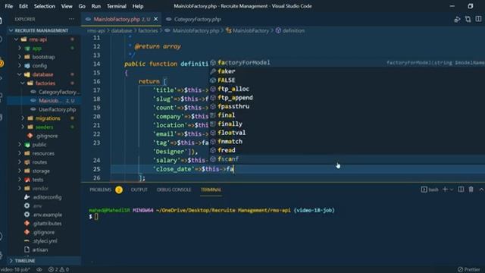Open the Edit menu
485x273 pixels.
pyautogui.click(x=23, y=6)
